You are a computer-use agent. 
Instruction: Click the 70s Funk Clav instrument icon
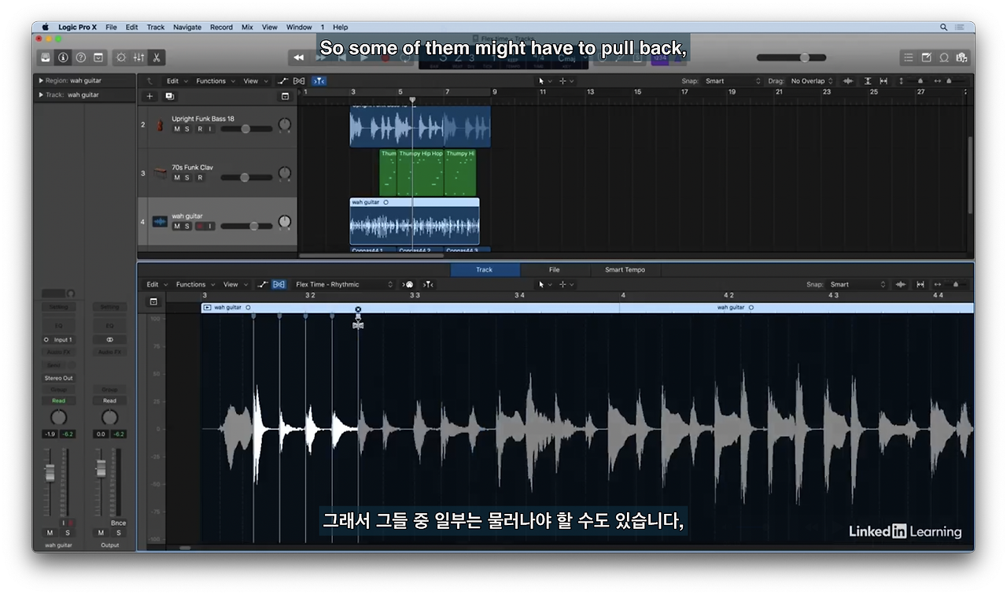coord(160,173)
